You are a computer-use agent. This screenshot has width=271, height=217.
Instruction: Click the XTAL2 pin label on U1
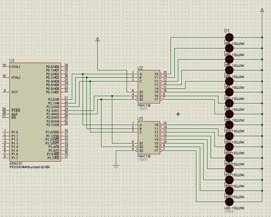pos(16,78)
